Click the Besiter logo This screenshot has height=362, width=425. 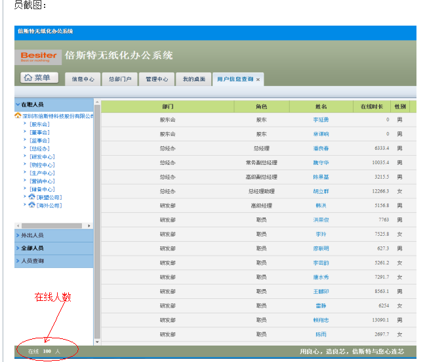pos(39,57)
